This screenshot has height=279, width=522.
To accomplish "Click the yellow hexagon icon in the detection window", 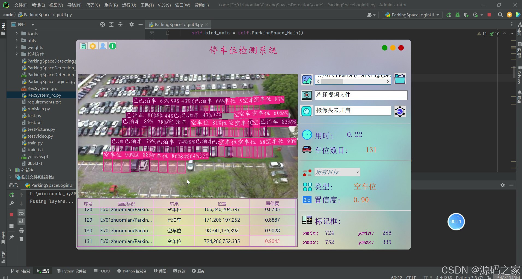I will [93, 46].
